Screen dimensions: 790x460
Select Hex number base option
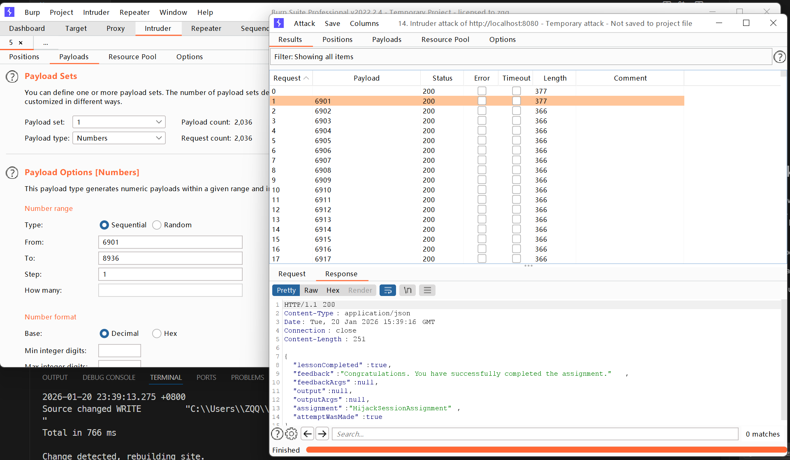157,333
